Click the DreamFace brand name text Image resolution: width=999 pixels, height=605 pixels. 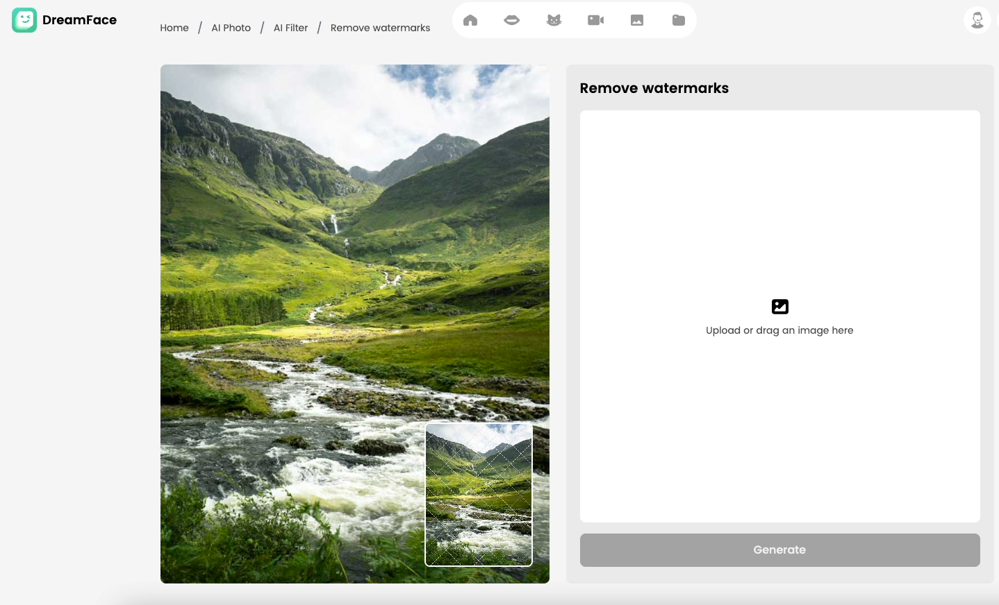coord(79,20)
